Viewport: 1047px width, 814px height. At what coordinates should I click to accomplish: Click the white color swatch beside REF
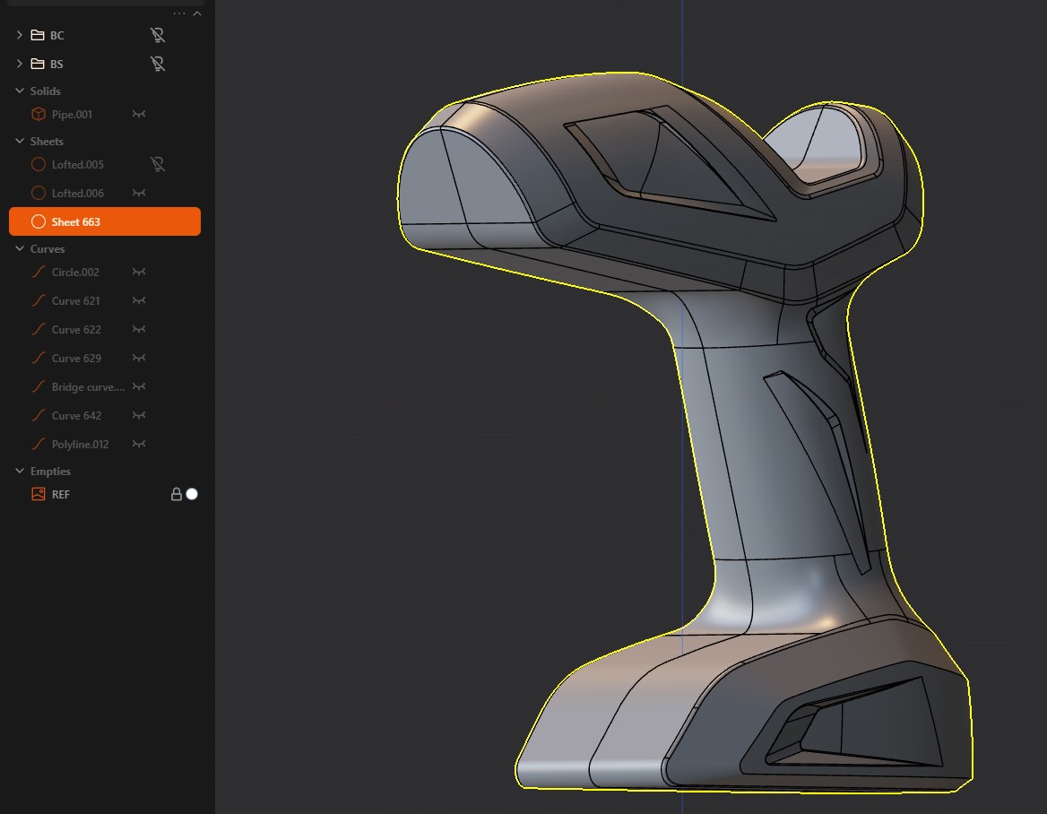192,494
